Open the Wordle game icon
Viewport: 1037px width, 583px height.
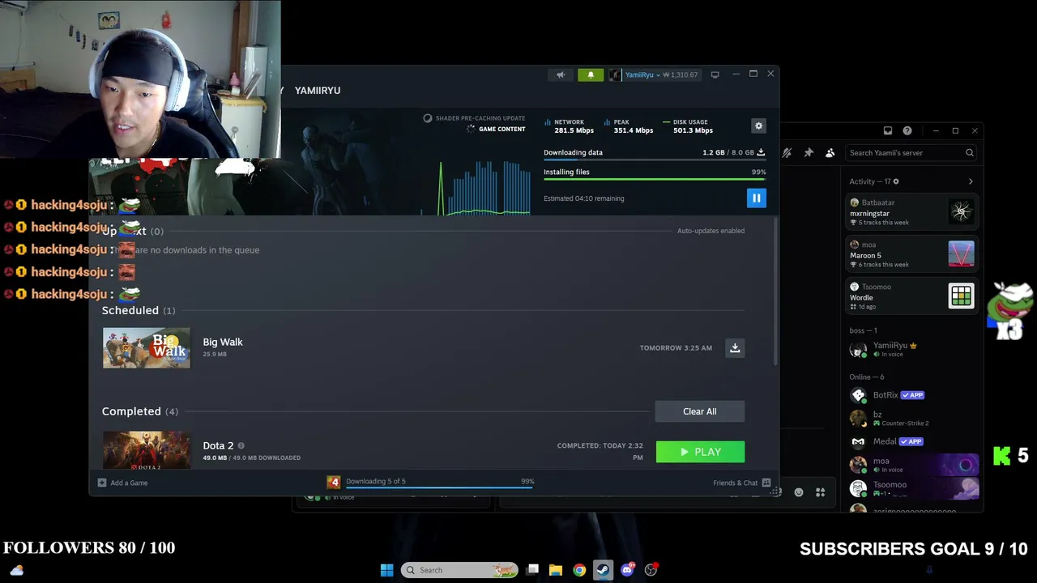961,296
